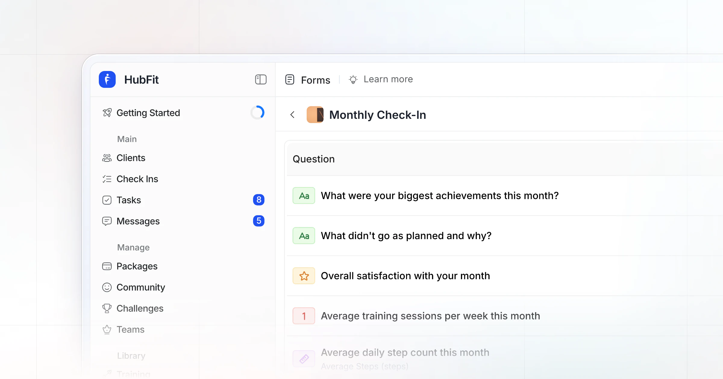Click the Clients people icon
The image size is (723, 379).
107,158
